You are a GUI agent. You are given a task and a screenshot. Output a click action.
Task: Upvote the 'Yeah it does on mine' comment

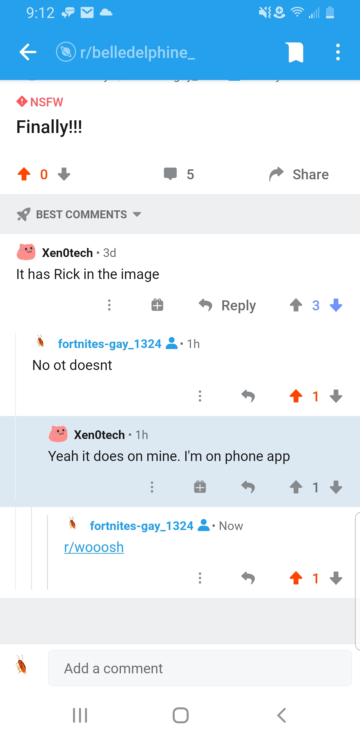coord(296,487)
